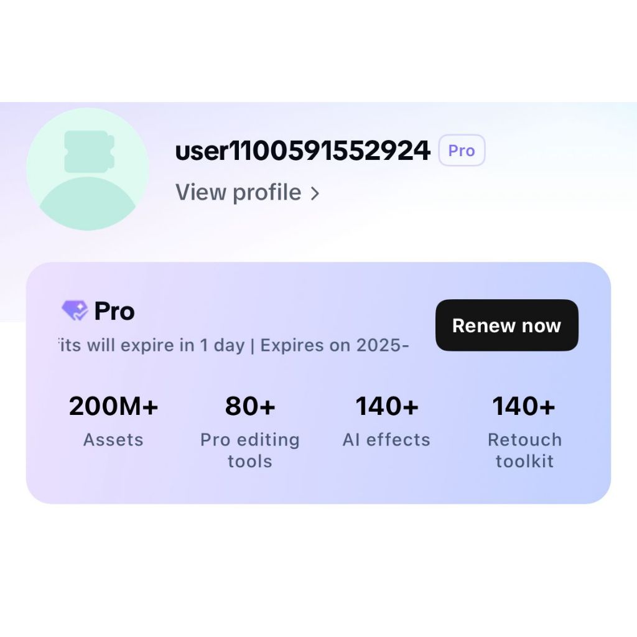The height and width of the screenshot is (637, 637).
Task: Open the Retouch toolkit label
Action: pyautogui.click(x=524, y=450)
